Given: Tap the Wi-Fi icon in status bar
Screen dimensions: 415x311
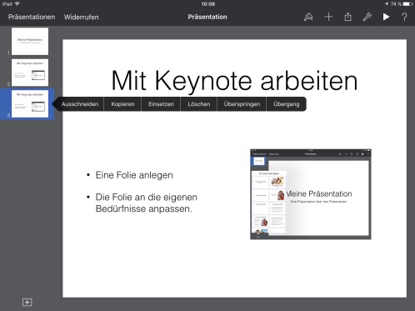Looking at the screenshot, I should click(17, 3).
